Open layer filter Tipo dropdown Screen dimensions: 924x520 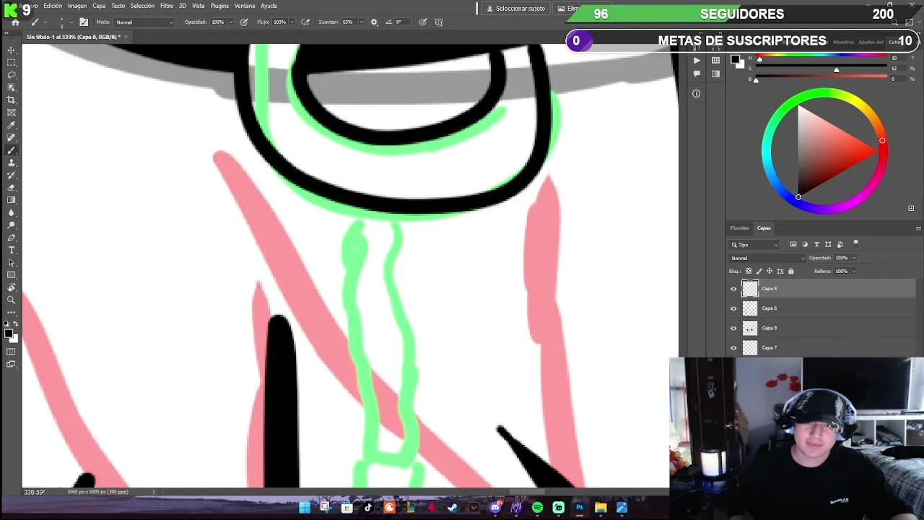point(754,245)
